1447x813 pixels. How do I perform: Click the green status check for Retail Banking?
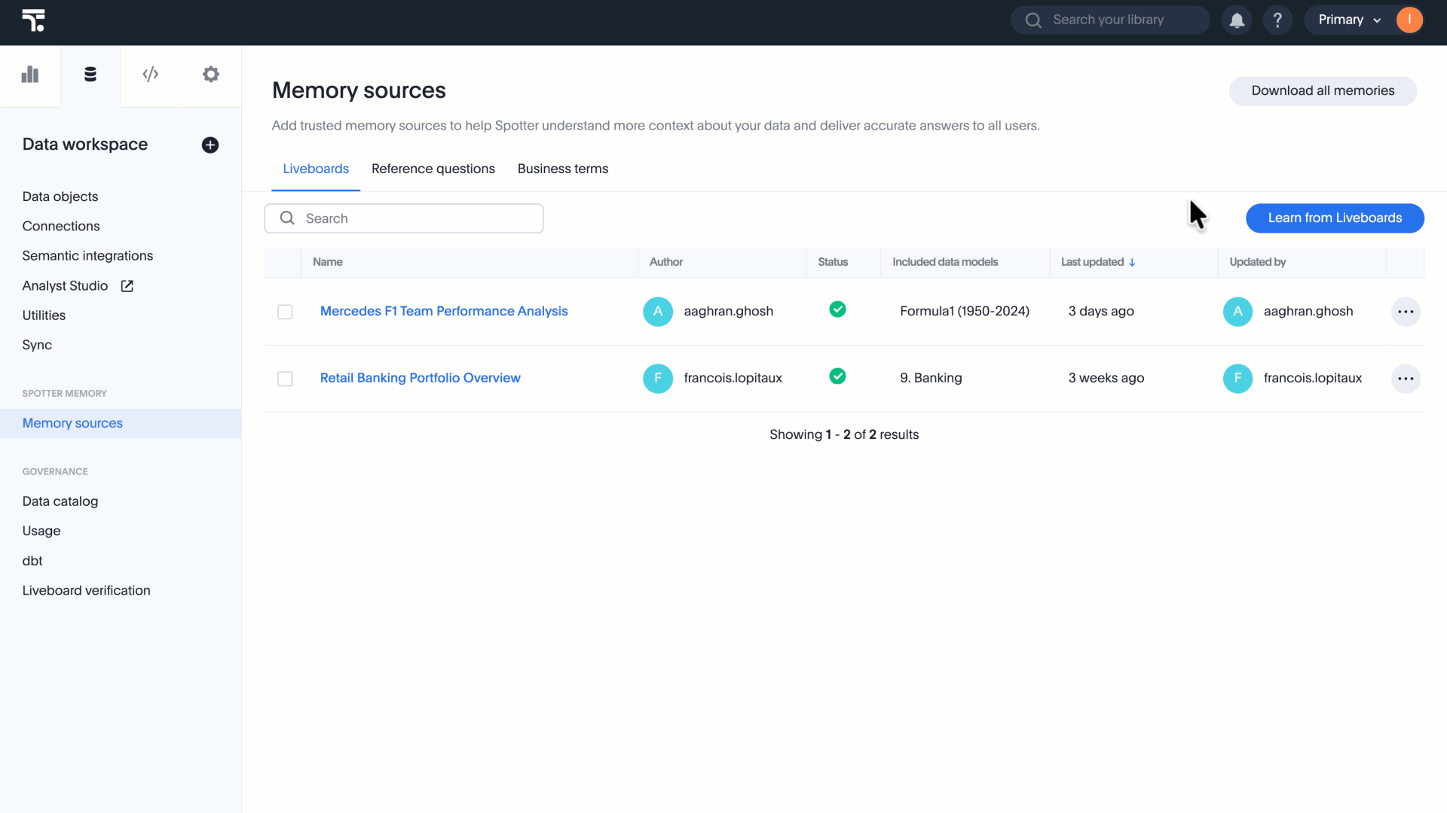[837, 376]
